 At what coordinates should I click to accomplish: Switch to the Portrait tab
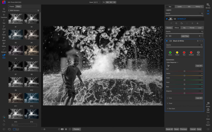pos(192,28)
